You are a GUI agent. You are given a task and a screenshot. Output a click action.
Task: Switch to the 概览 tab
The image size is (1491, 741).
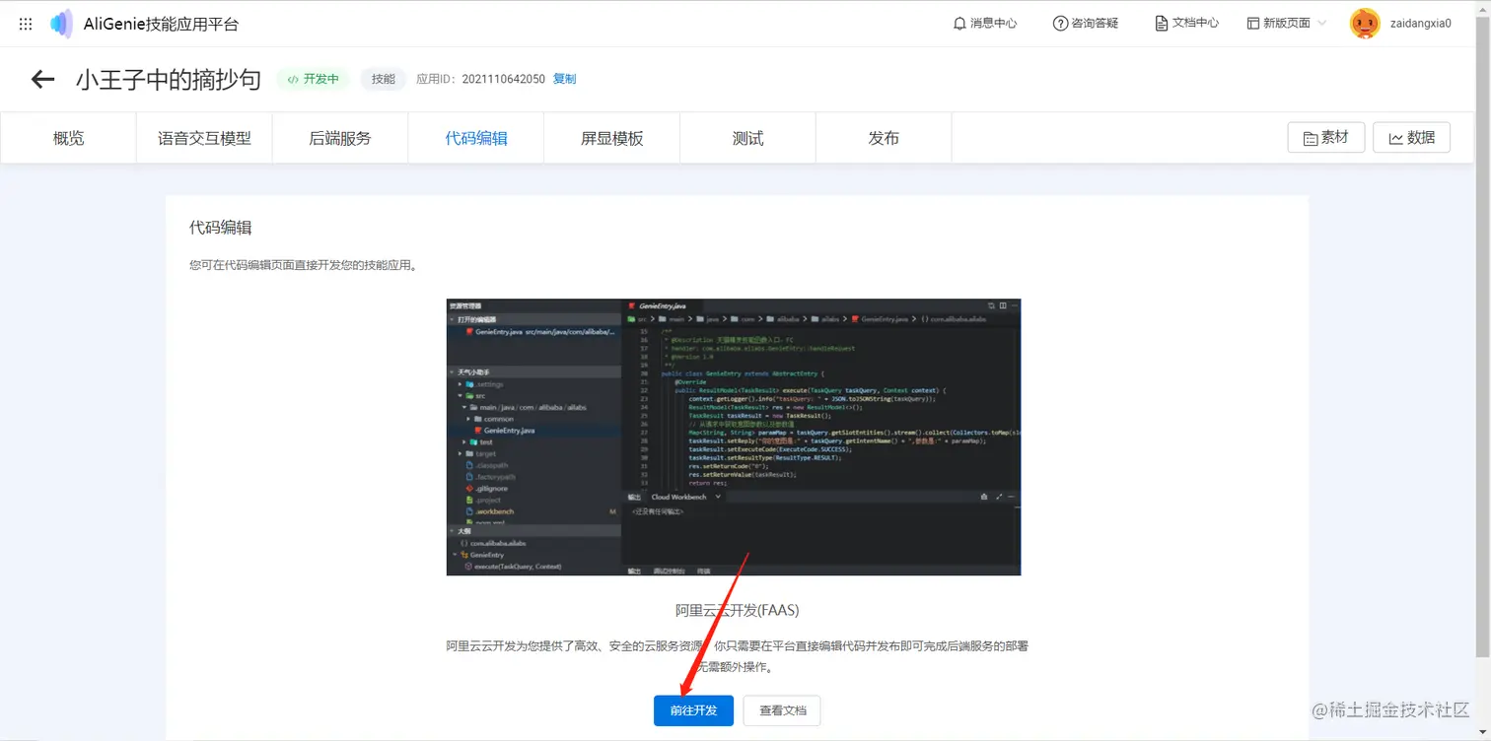point(68,138)
